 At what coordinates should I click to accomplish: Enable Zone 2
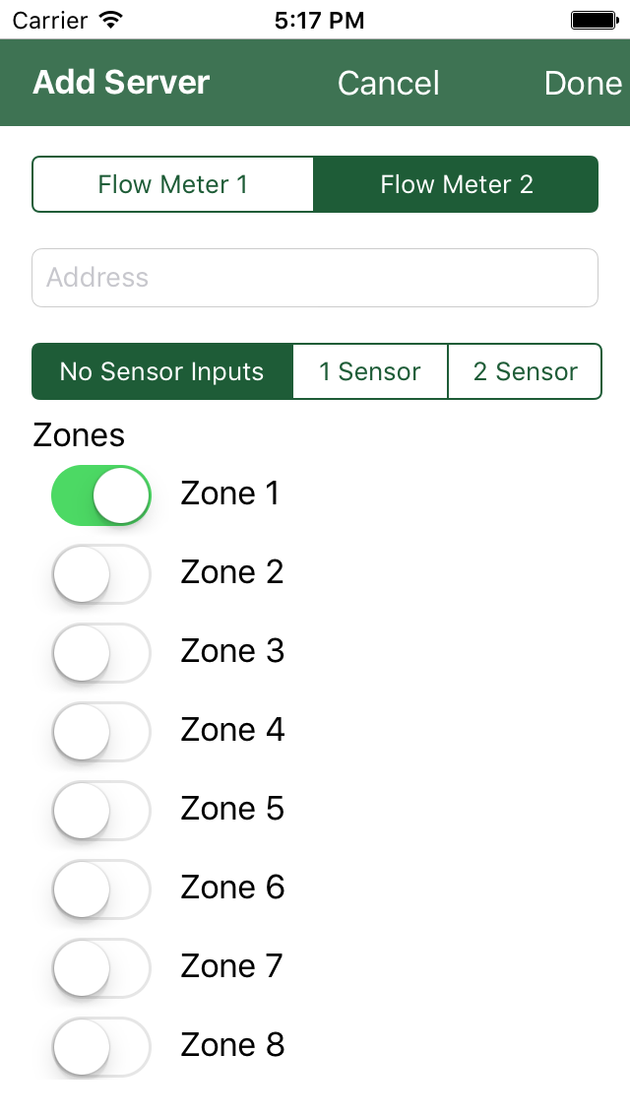point(100,573)
